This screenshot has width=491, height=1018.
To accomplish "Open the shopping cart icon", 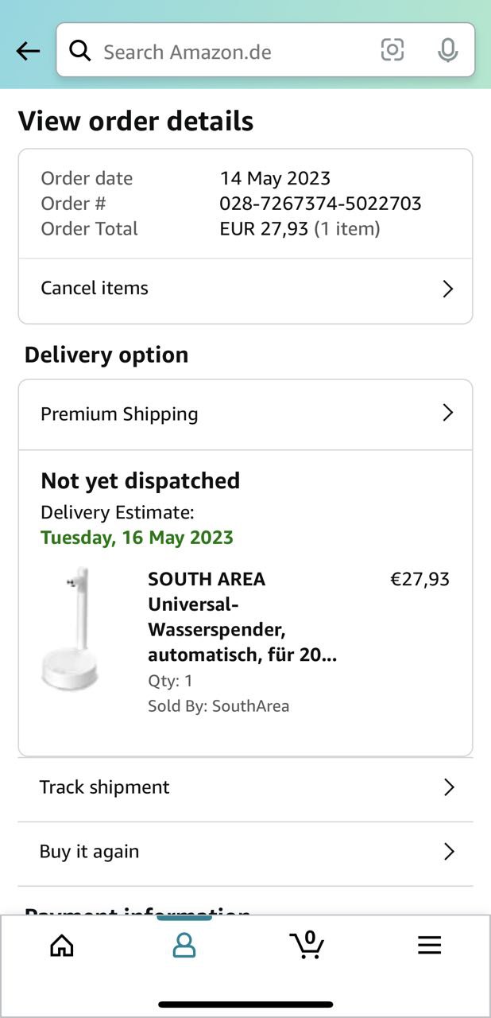I will tap(307, 945).
